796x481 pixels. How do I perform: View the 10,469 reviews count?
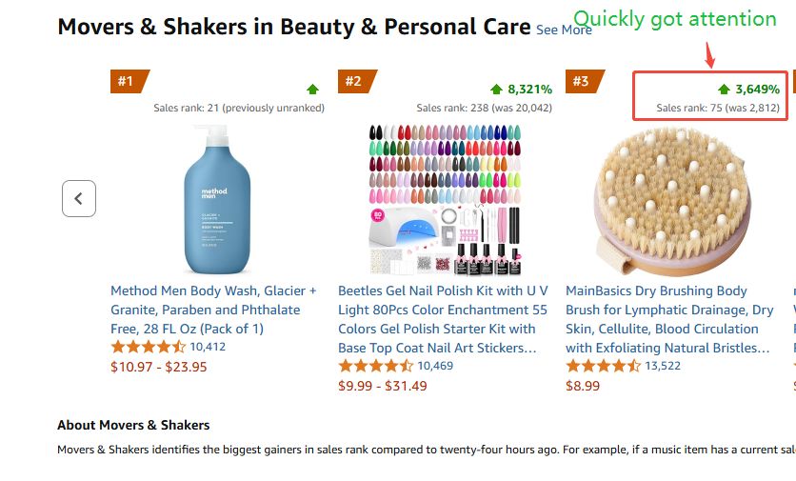pyautogui.click(x=435, y=366)
